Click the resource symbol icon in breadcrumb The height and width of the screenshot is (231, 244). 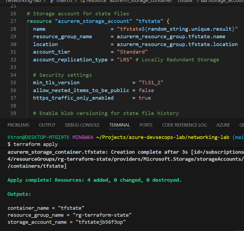[83, 1]
